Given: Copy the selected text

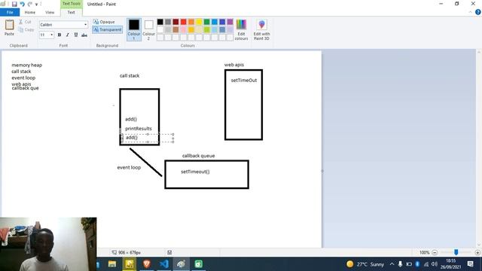Looking at the screenshot, I should (26, 29).
